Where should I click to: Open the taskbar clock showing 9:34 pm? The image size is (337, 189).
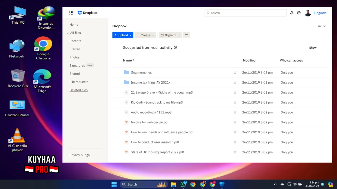point(312,184)
